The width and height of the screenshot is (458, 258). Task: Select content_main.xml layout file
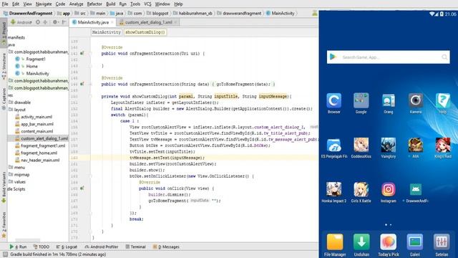pyautogui.click(x=36, y=131)
